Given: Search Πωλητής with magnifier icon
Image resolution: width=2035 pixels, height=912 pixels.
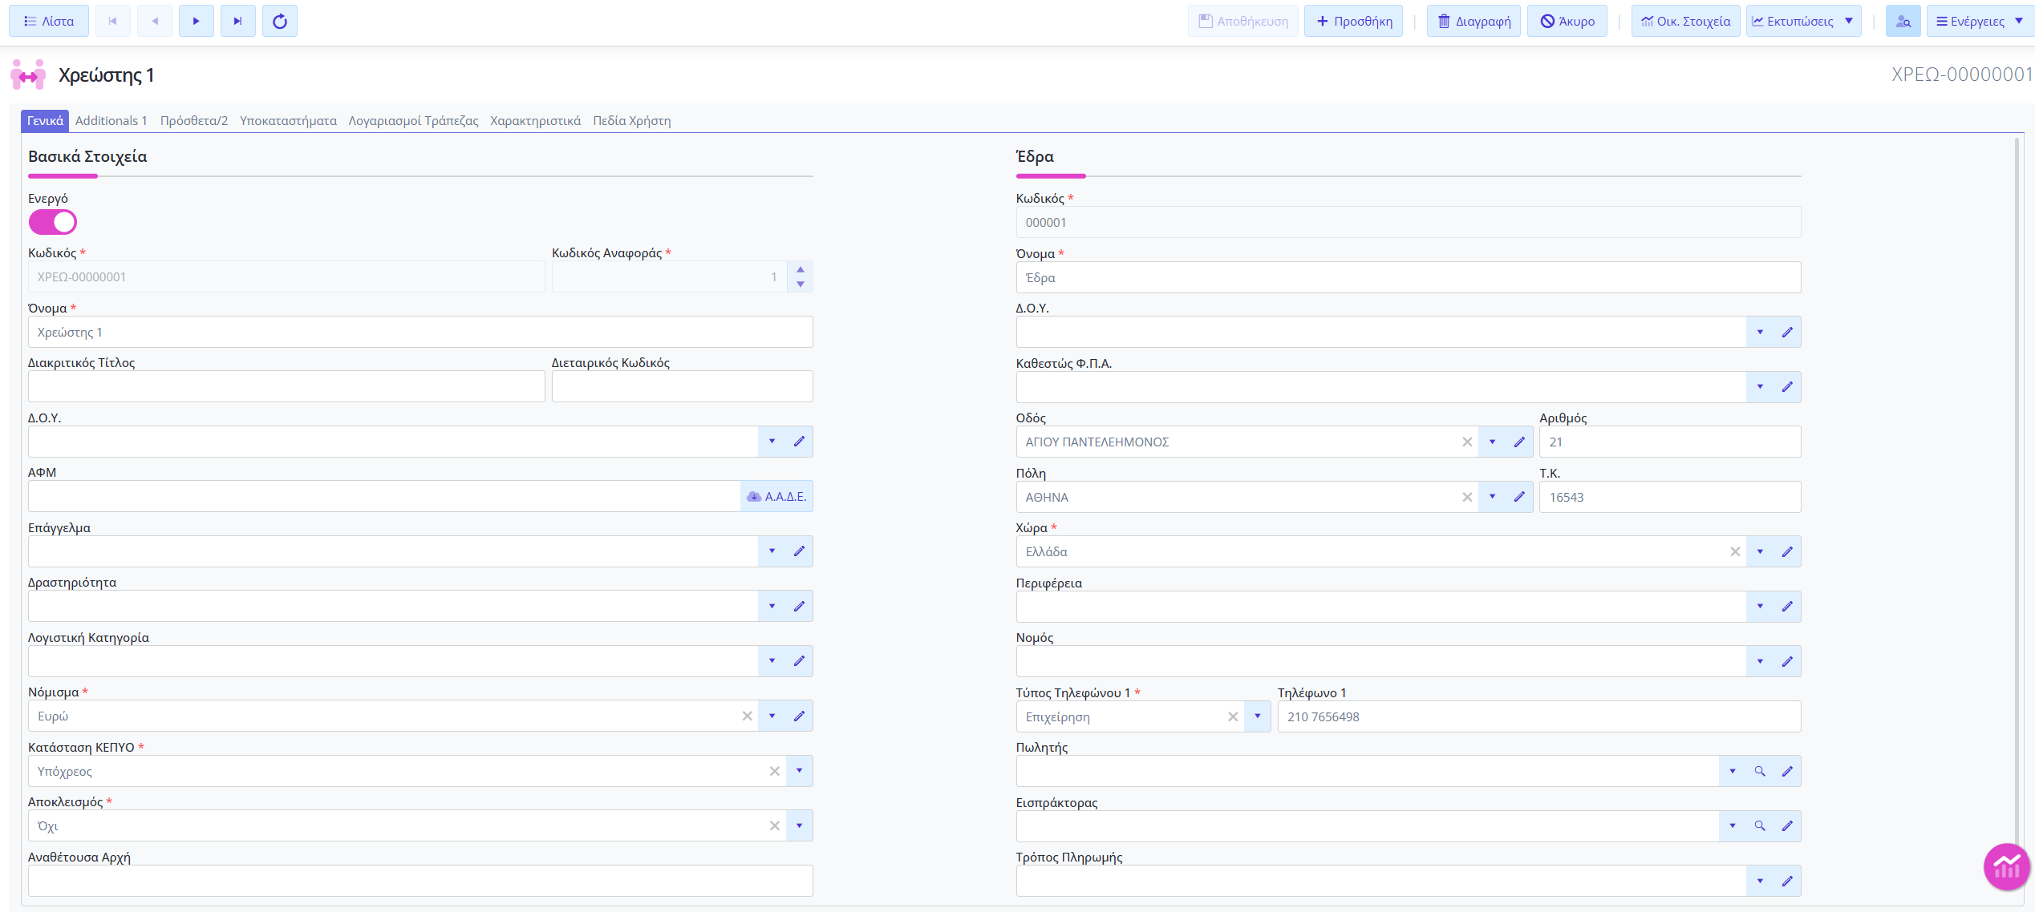Looking at the screenshot, I should (x=1760, y=771).
